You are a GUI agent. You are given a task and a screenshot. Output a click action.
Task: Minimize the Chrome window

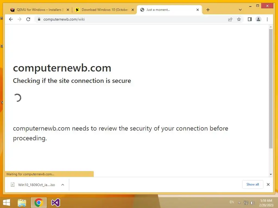[250, 6]
